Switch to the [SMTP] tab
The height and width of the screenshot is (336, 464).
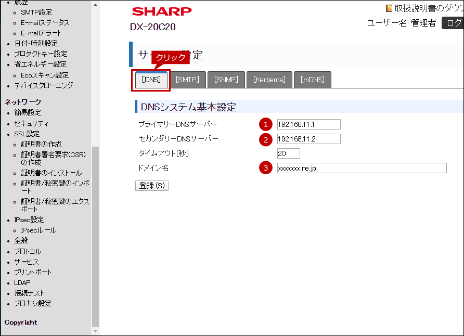click(187, 80)
